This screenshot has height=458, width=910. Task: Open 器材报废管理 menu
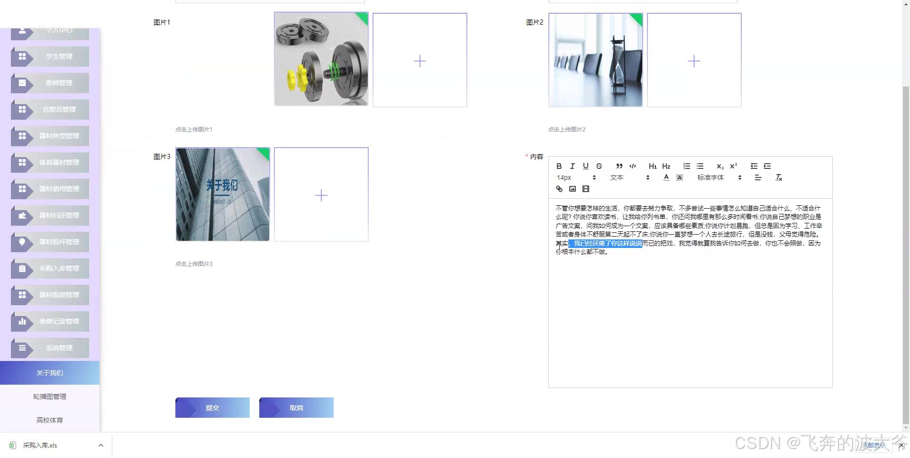(50, 295)
